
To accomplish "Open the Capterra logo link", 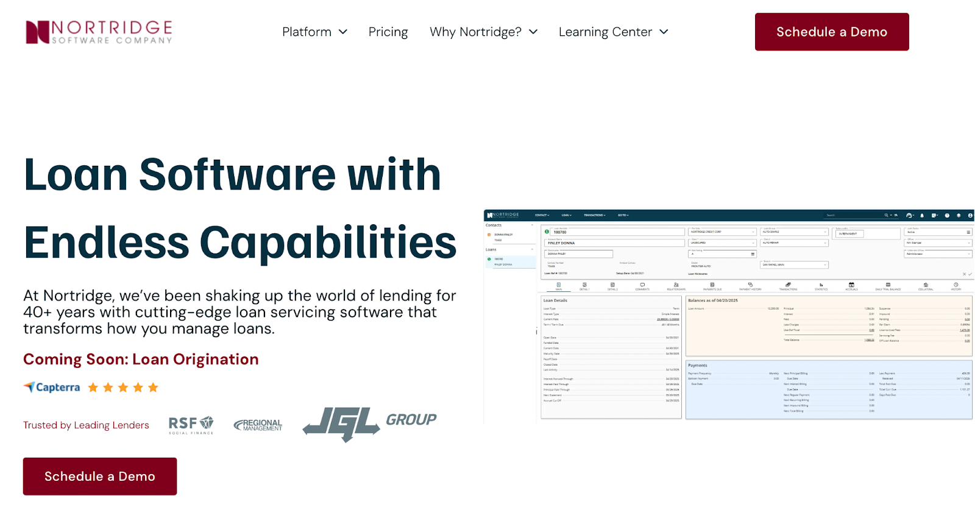I will (x=52, y=388).
